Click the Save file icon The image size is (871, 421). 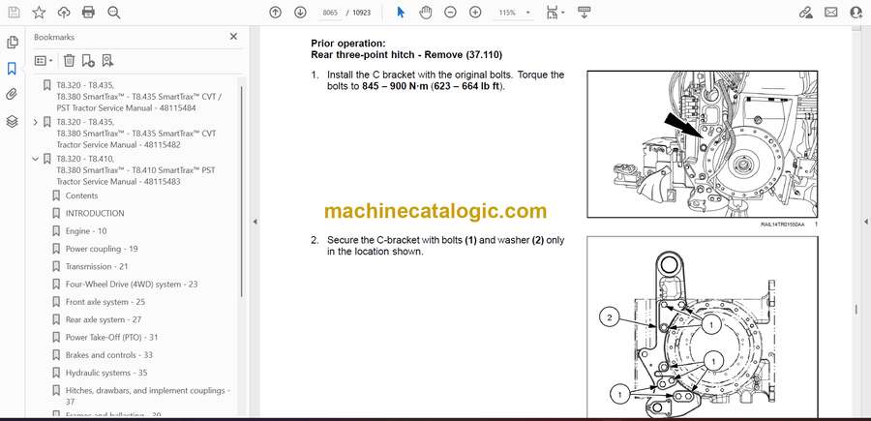pos(14,13)
